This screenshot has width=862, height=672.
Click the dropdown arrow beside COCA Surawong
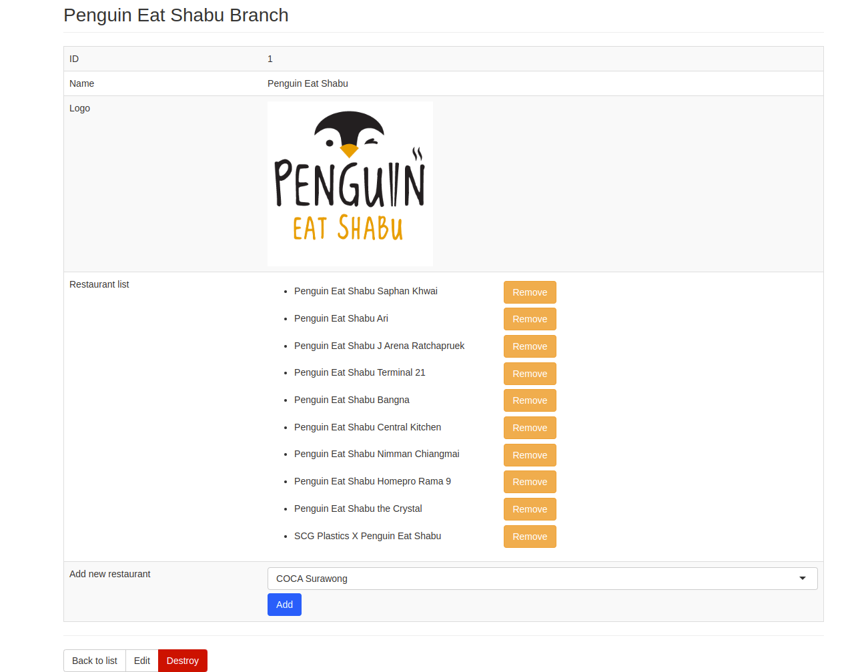[802, 579]
